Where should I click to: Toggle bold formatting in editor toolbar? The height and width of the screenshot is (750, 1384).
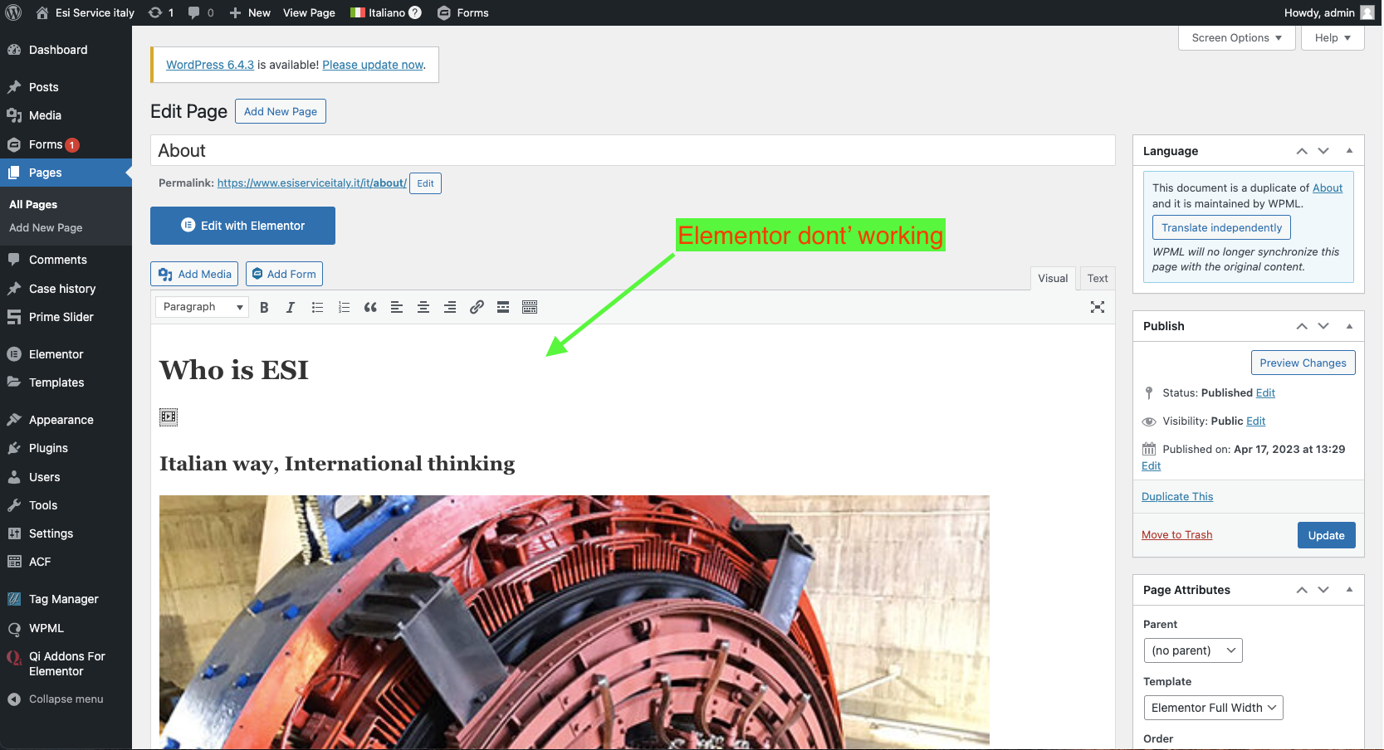pyautogui.click(x=264, y=307)
